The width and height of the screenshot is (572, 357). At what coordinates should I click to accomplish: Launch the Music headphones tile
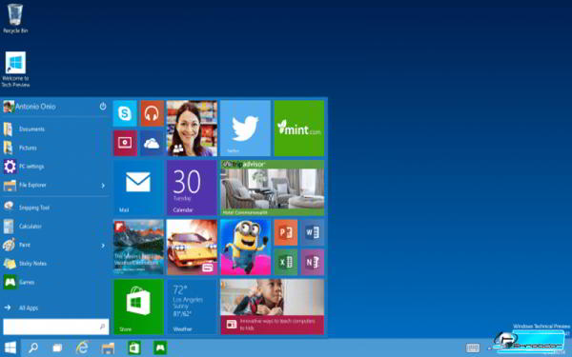tap(152, 113)
